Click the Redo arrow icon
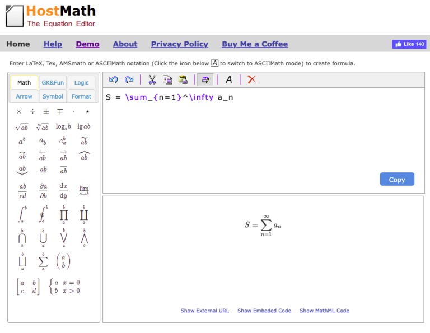The image size is (430, 333). tap(129, 80)
